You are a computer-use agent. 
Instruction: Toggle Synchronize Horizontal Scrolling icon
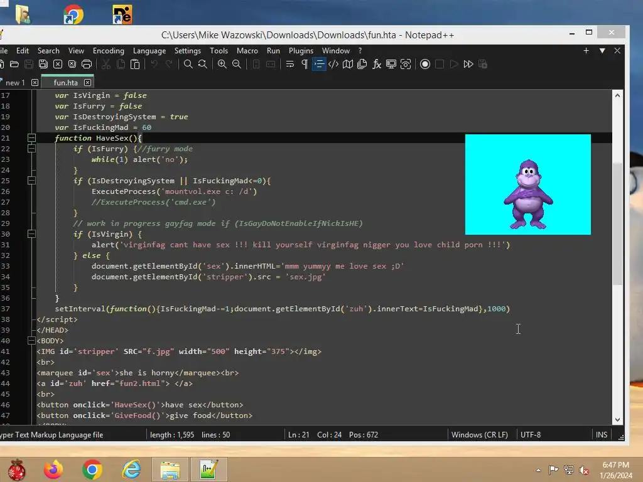270,64
